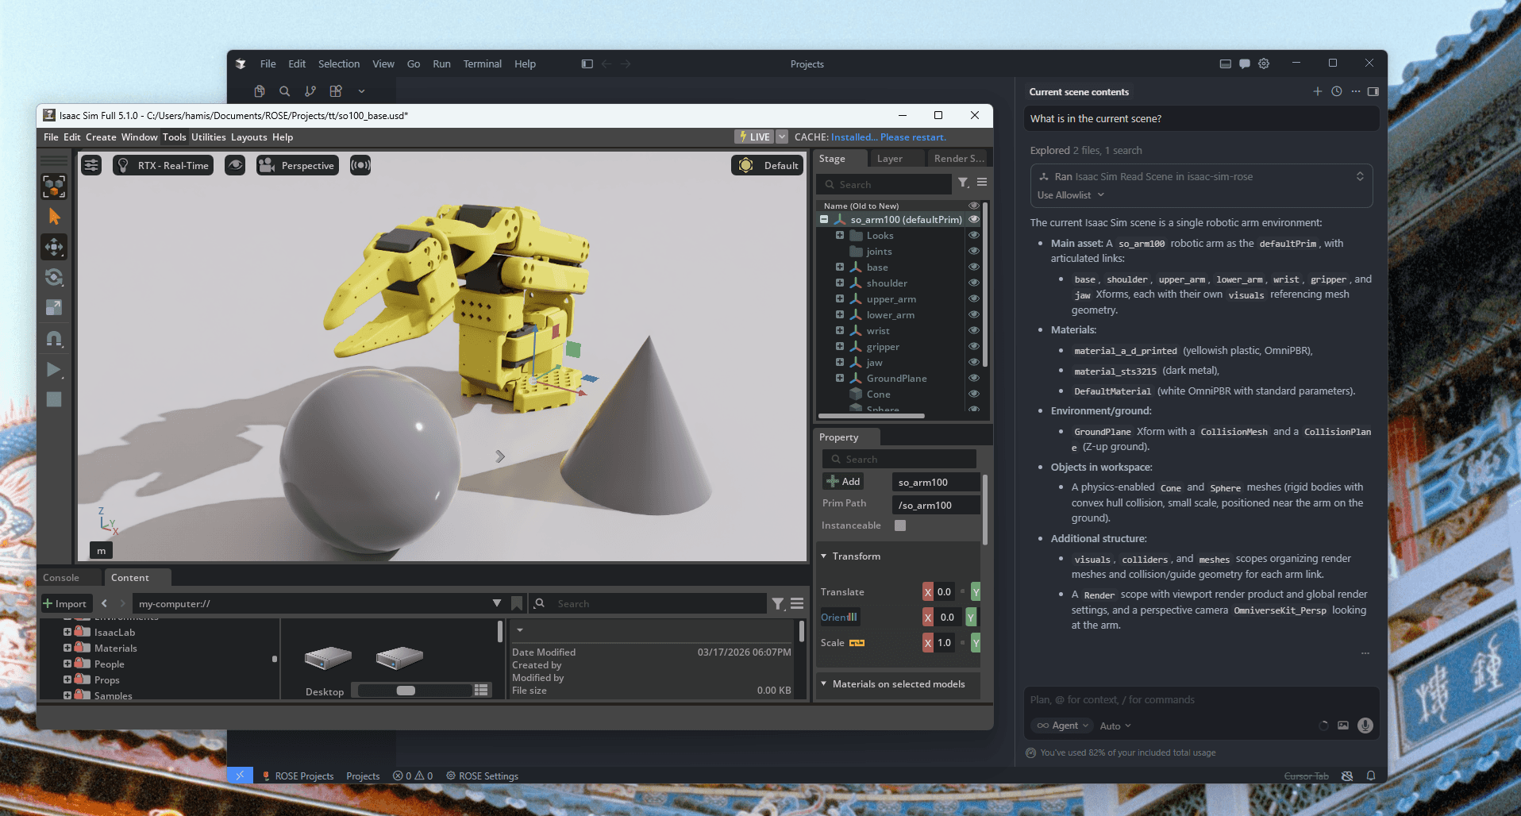1521x816 pixels.
Task: Switch to the Console tab
Action: click(x=61, y=578)
